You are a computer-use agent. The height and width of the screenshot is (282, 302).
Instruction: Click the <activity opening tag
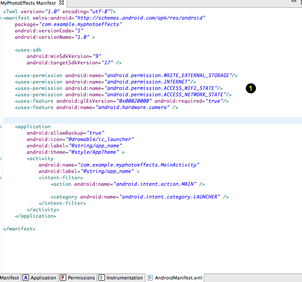click(40, 158)
